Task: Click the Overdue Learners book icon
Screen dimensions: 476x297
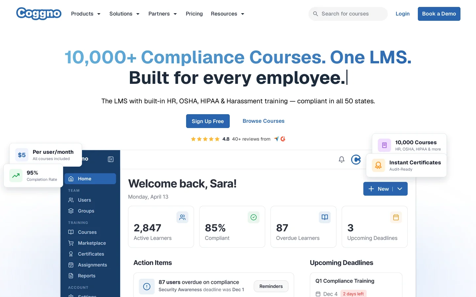Action: (325, 217)
